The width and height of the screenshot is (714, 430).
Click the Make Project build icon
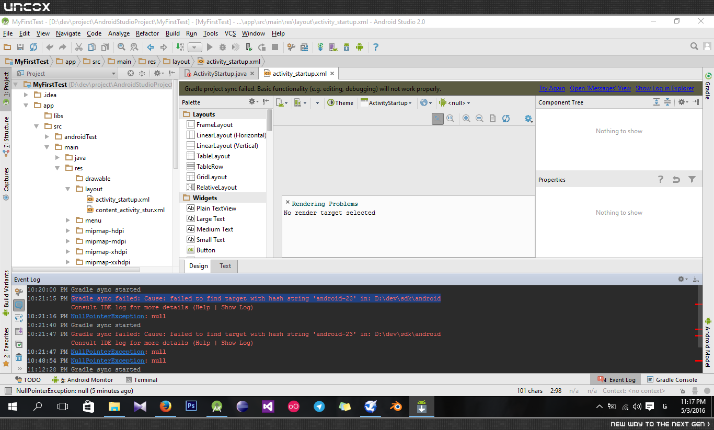click(x=180, y=47)
